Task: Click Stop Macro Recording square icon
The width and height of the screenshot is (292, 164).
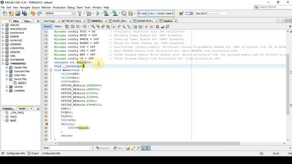Action: [x=151, y=26]
